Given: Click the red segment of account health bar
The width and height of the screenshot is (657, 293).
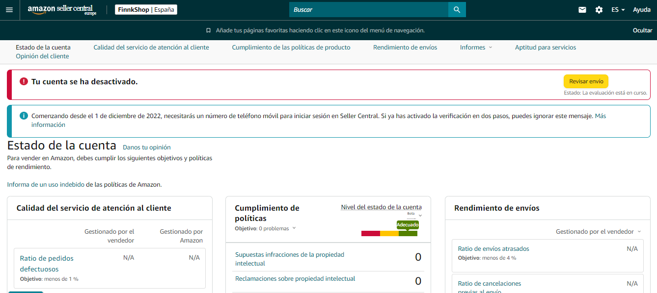Looking at the screenshot, I should (371, 234).
